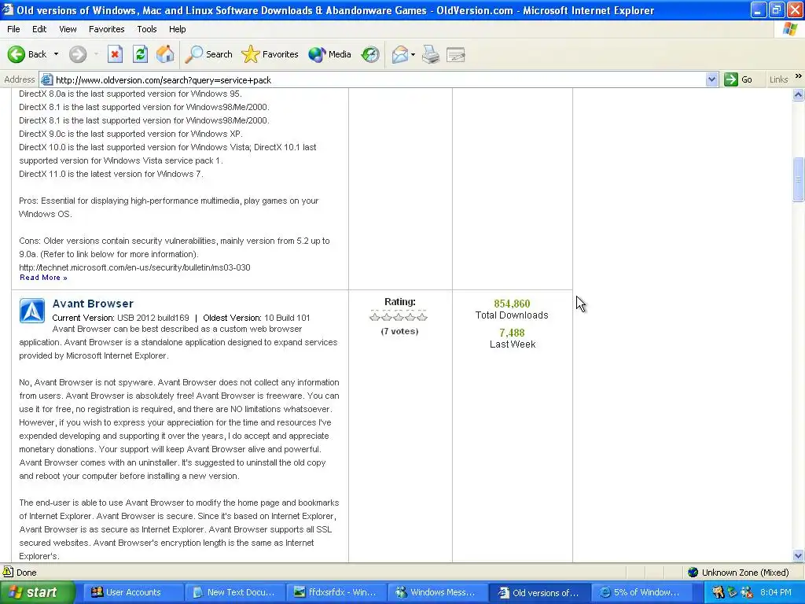
Task: Click the Mail envelope icon
Action: [399, 54]
